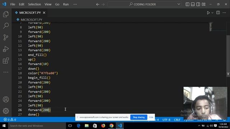Open the Accounts menu icon
Viewport: 230px width, 129px height.
[x=6, y=100]
